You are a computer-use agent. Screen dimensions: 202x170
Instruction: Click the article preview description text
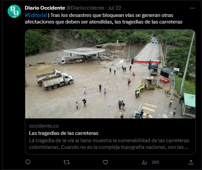[x=109, y=144]
